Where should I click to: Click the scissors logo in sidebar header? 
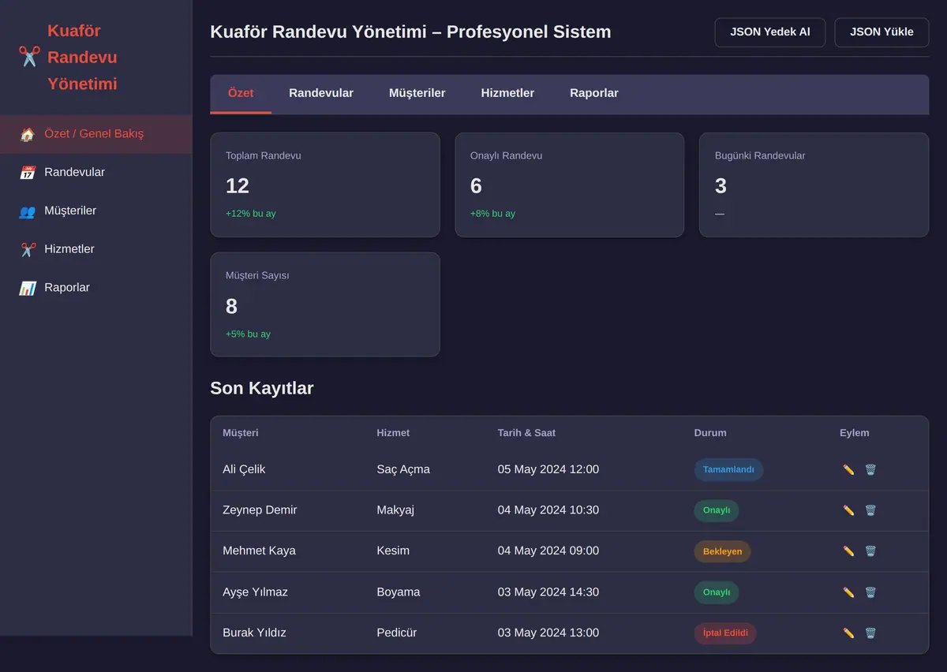tap(29, 57)
